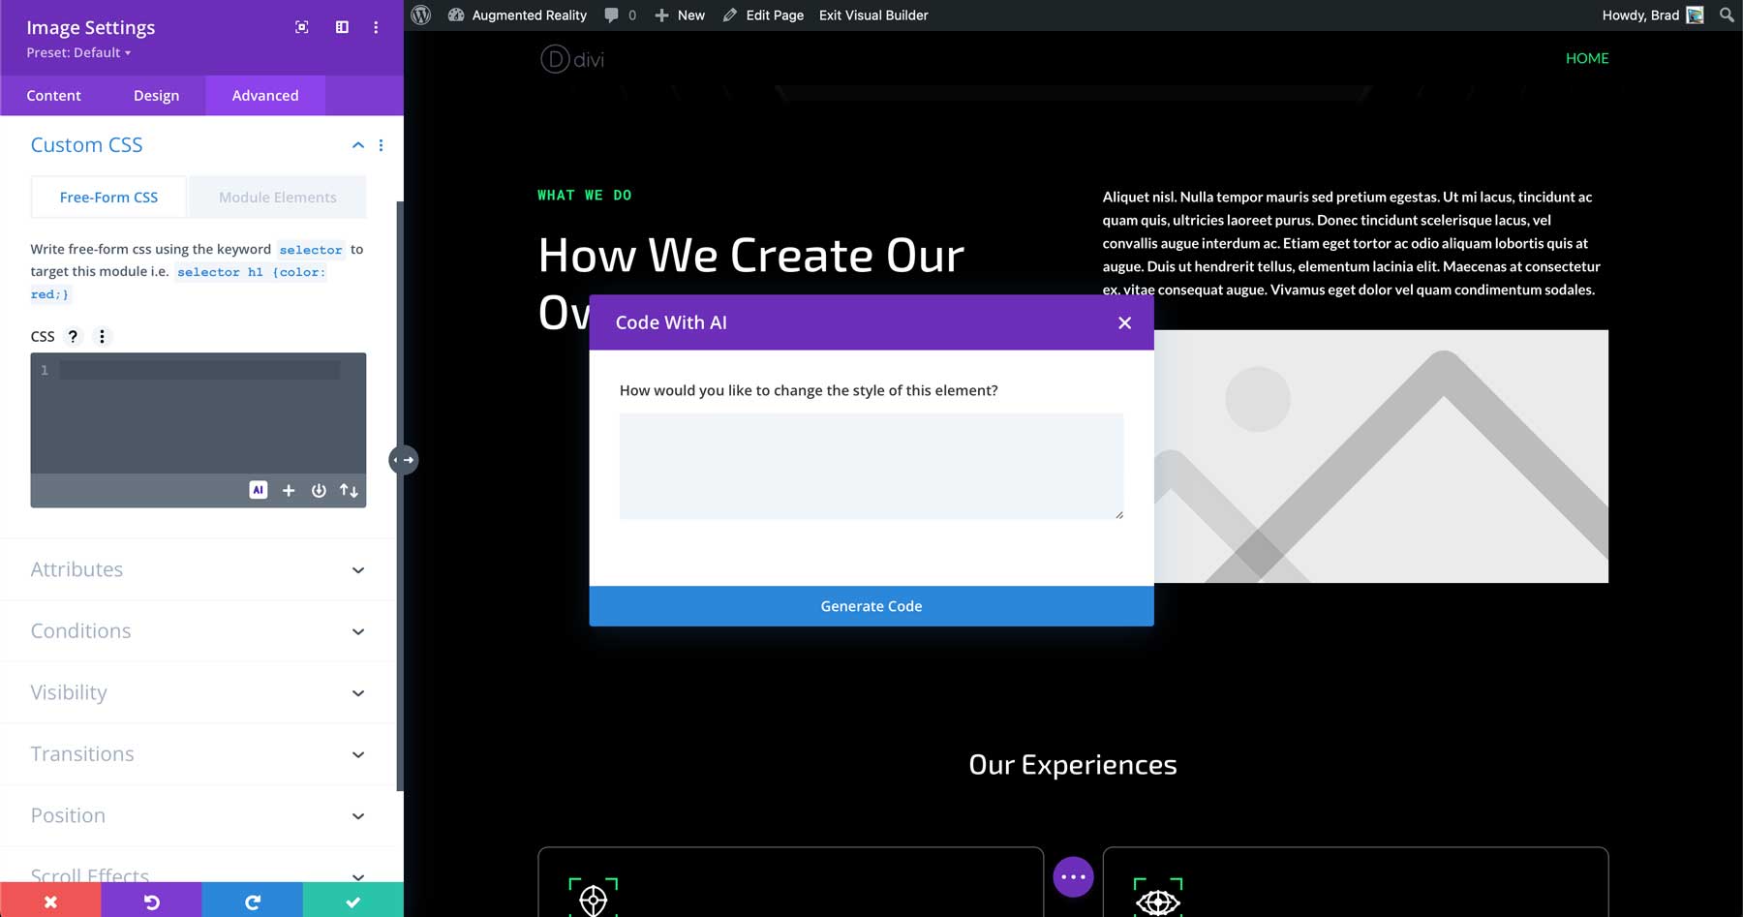The height and width of the screenshot is (917, 1743).
Task: Toggle to Module Elements CSS mode
Action: tap(277, 197)
